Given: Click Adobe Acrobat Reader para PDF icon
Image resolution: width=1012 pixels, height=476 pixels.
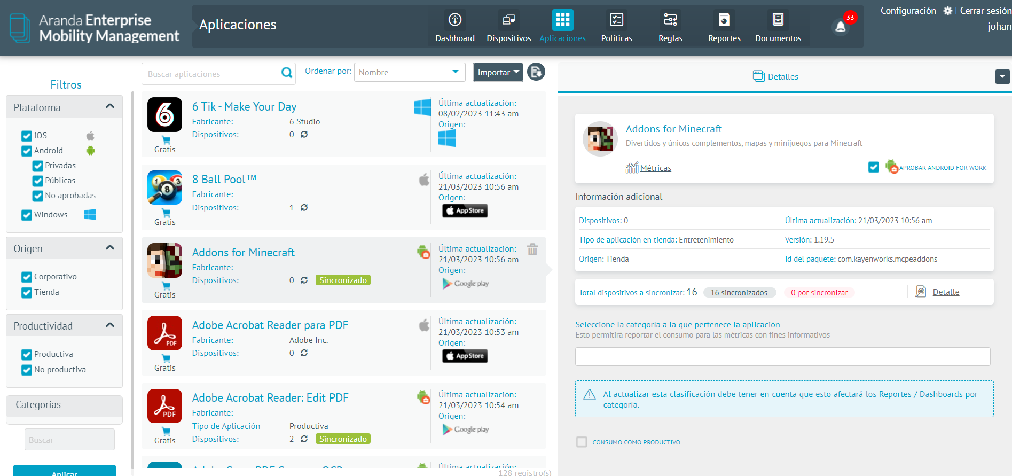Looking at the screenshot, I should click(x=164, y=333).
